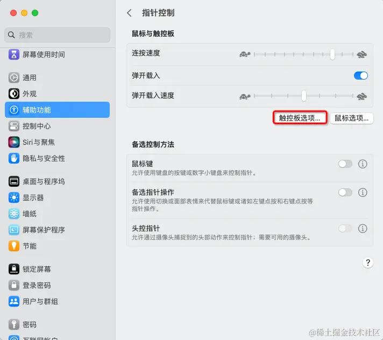Click the 节能 light bulb icon
Image resolution: width=383 pixels, height=340 pixels.
point(14,246)
